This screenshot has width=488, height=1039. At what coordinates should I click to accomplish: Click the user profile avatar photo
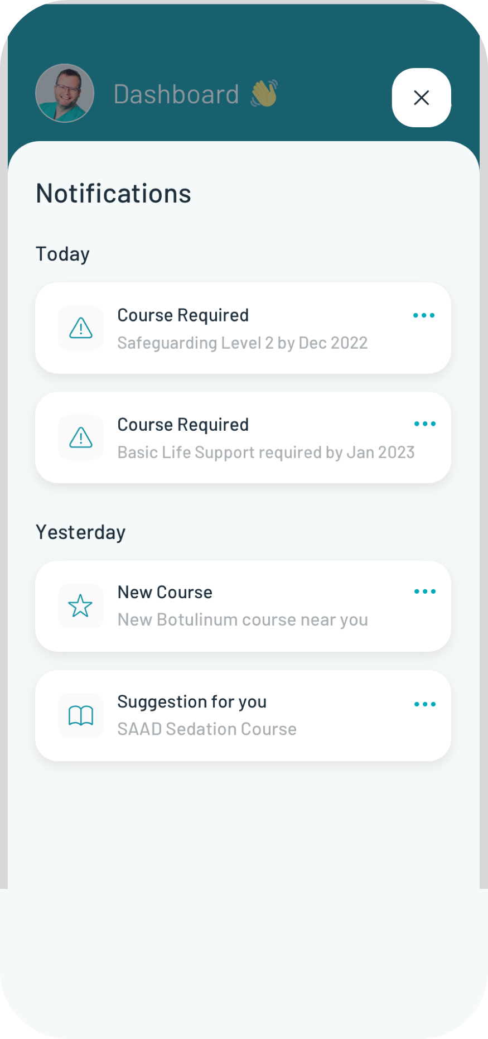[x=65, y=93]
